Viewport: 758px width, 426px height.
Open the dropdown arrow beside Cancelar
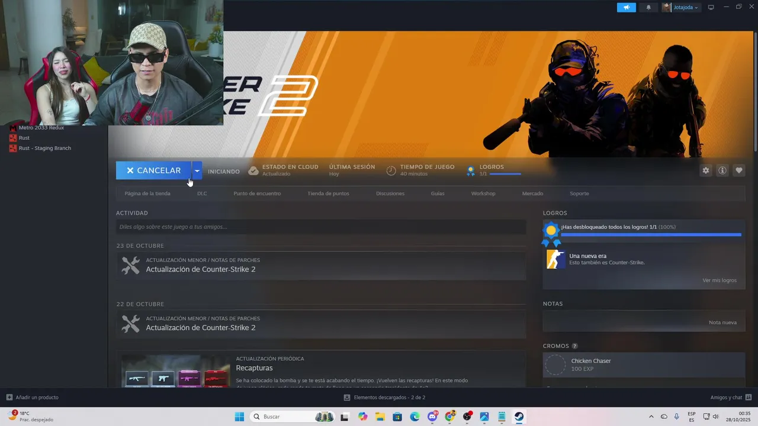click(x=197, y=170)
